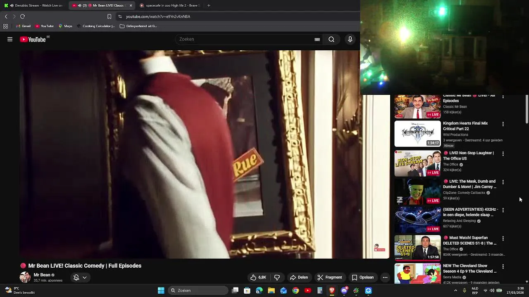Share the video with Delen
The height and width of the screenshot is (297, 529).
299,277
